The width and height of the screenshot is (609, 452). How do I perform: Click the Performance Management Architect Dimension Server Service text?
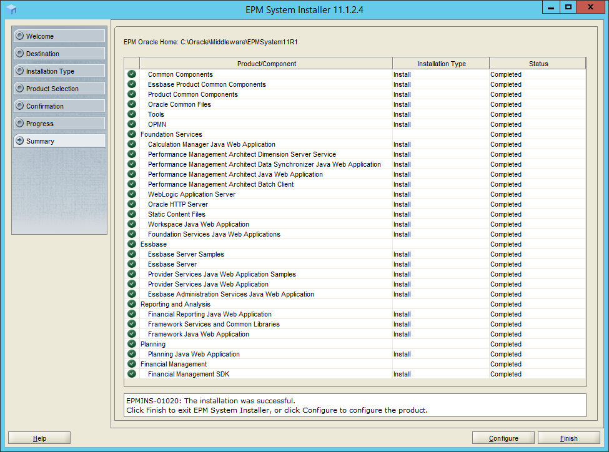pos(242,154)
